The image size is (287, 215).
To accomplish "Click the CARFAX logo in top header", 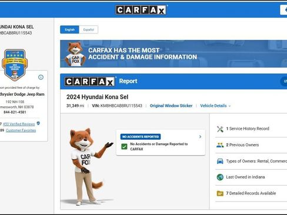I will point(141,10).
